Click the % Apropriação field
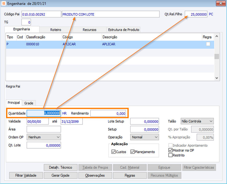The width and height of the screenshot is (227, 184). click(205, 137)
